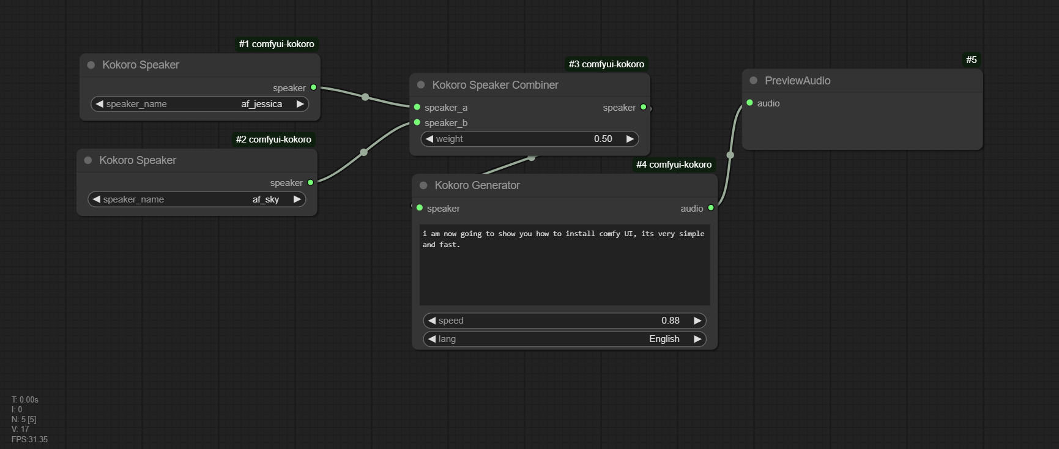Collapse the af_jessica Kokoro Speaker node dot
This screenshot has width=1059, height=449.
click(91, 65)
